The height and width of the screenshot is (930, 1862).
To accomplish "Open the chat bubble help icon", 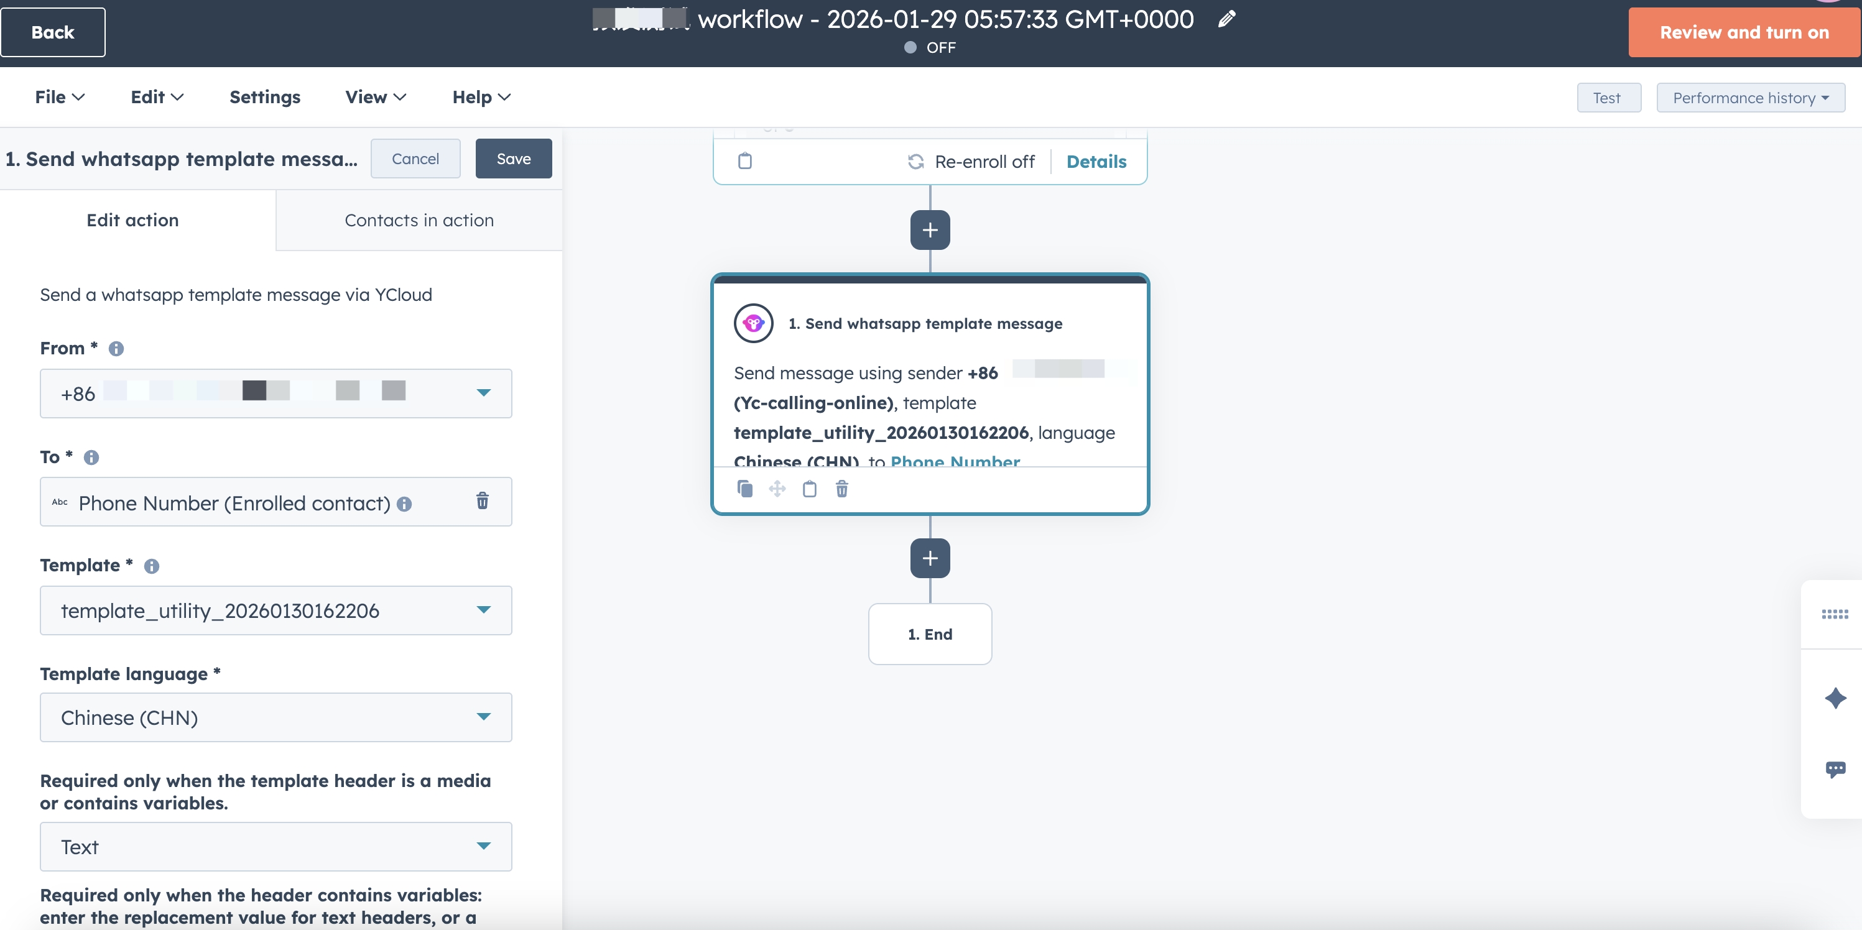I will 1835,769.
